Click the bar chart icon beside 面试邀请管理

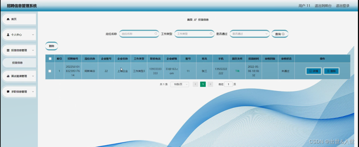tap(8, 76)
